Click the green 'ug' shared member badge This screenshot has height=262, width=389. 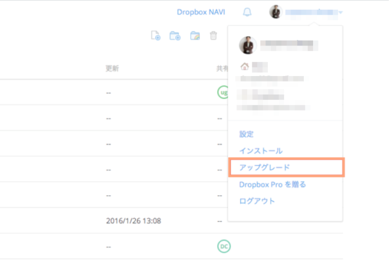[x=222, y=92]
